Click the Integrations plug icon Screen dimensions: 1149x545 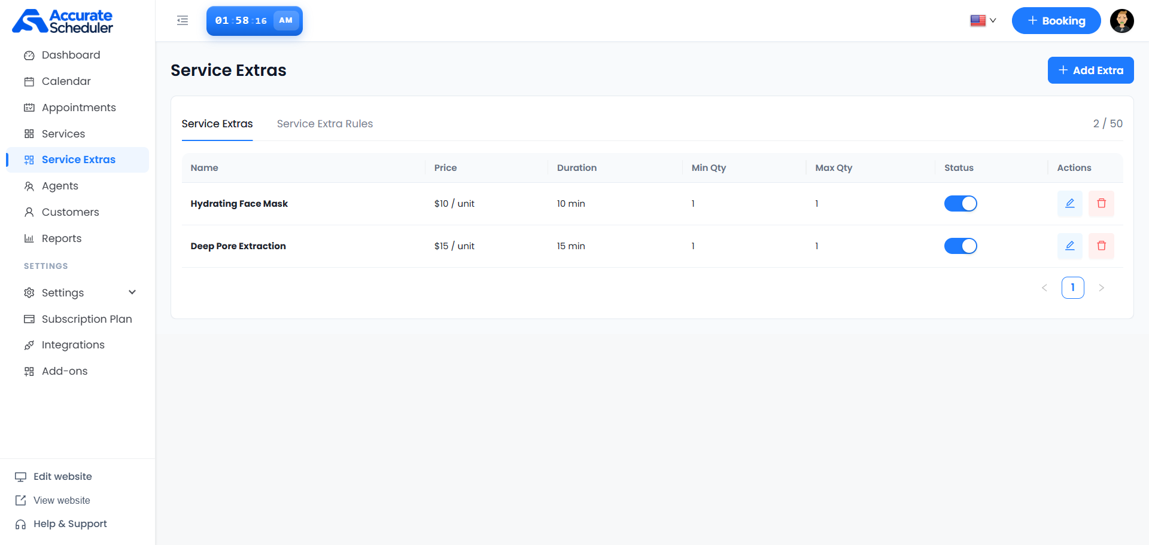(x=29, y=345)
